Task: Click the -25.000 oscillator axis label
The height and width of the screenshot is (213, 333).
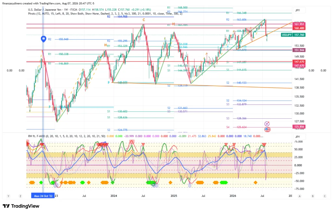Action: [299, 173]
